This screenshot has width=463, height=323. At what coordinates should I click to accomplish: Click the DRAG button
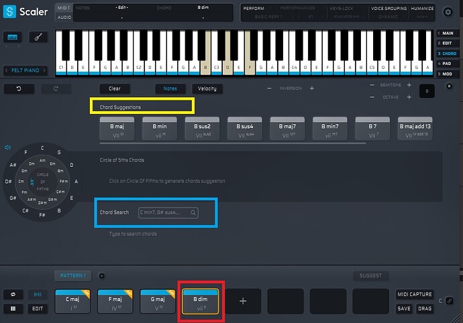(425, 308)
